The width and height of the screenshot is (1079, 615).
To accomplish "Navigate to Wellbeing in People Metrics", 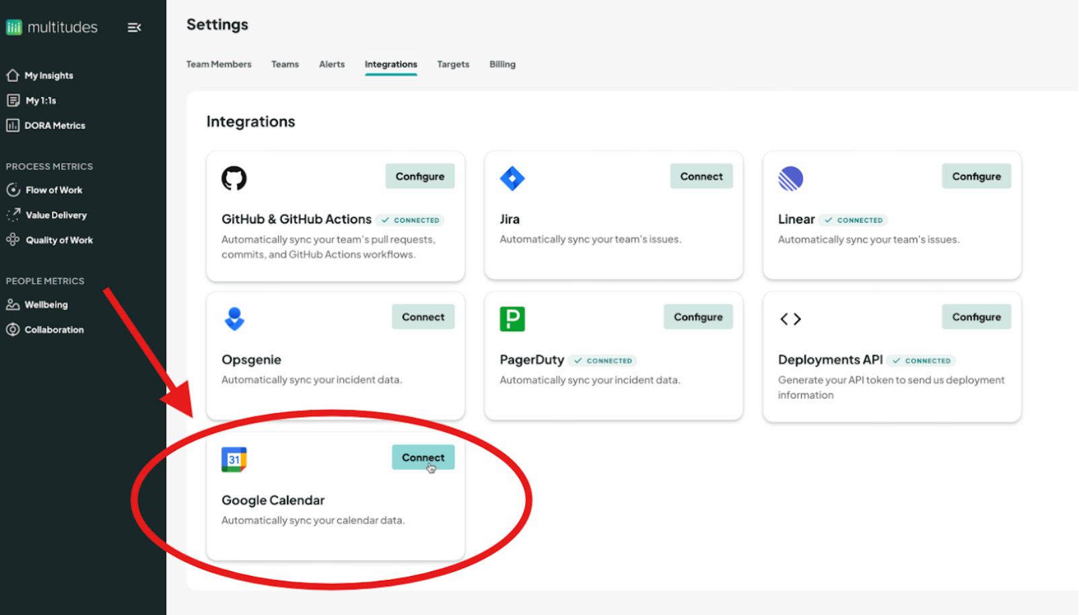I will pyautogui.click(x=46, y=305).
